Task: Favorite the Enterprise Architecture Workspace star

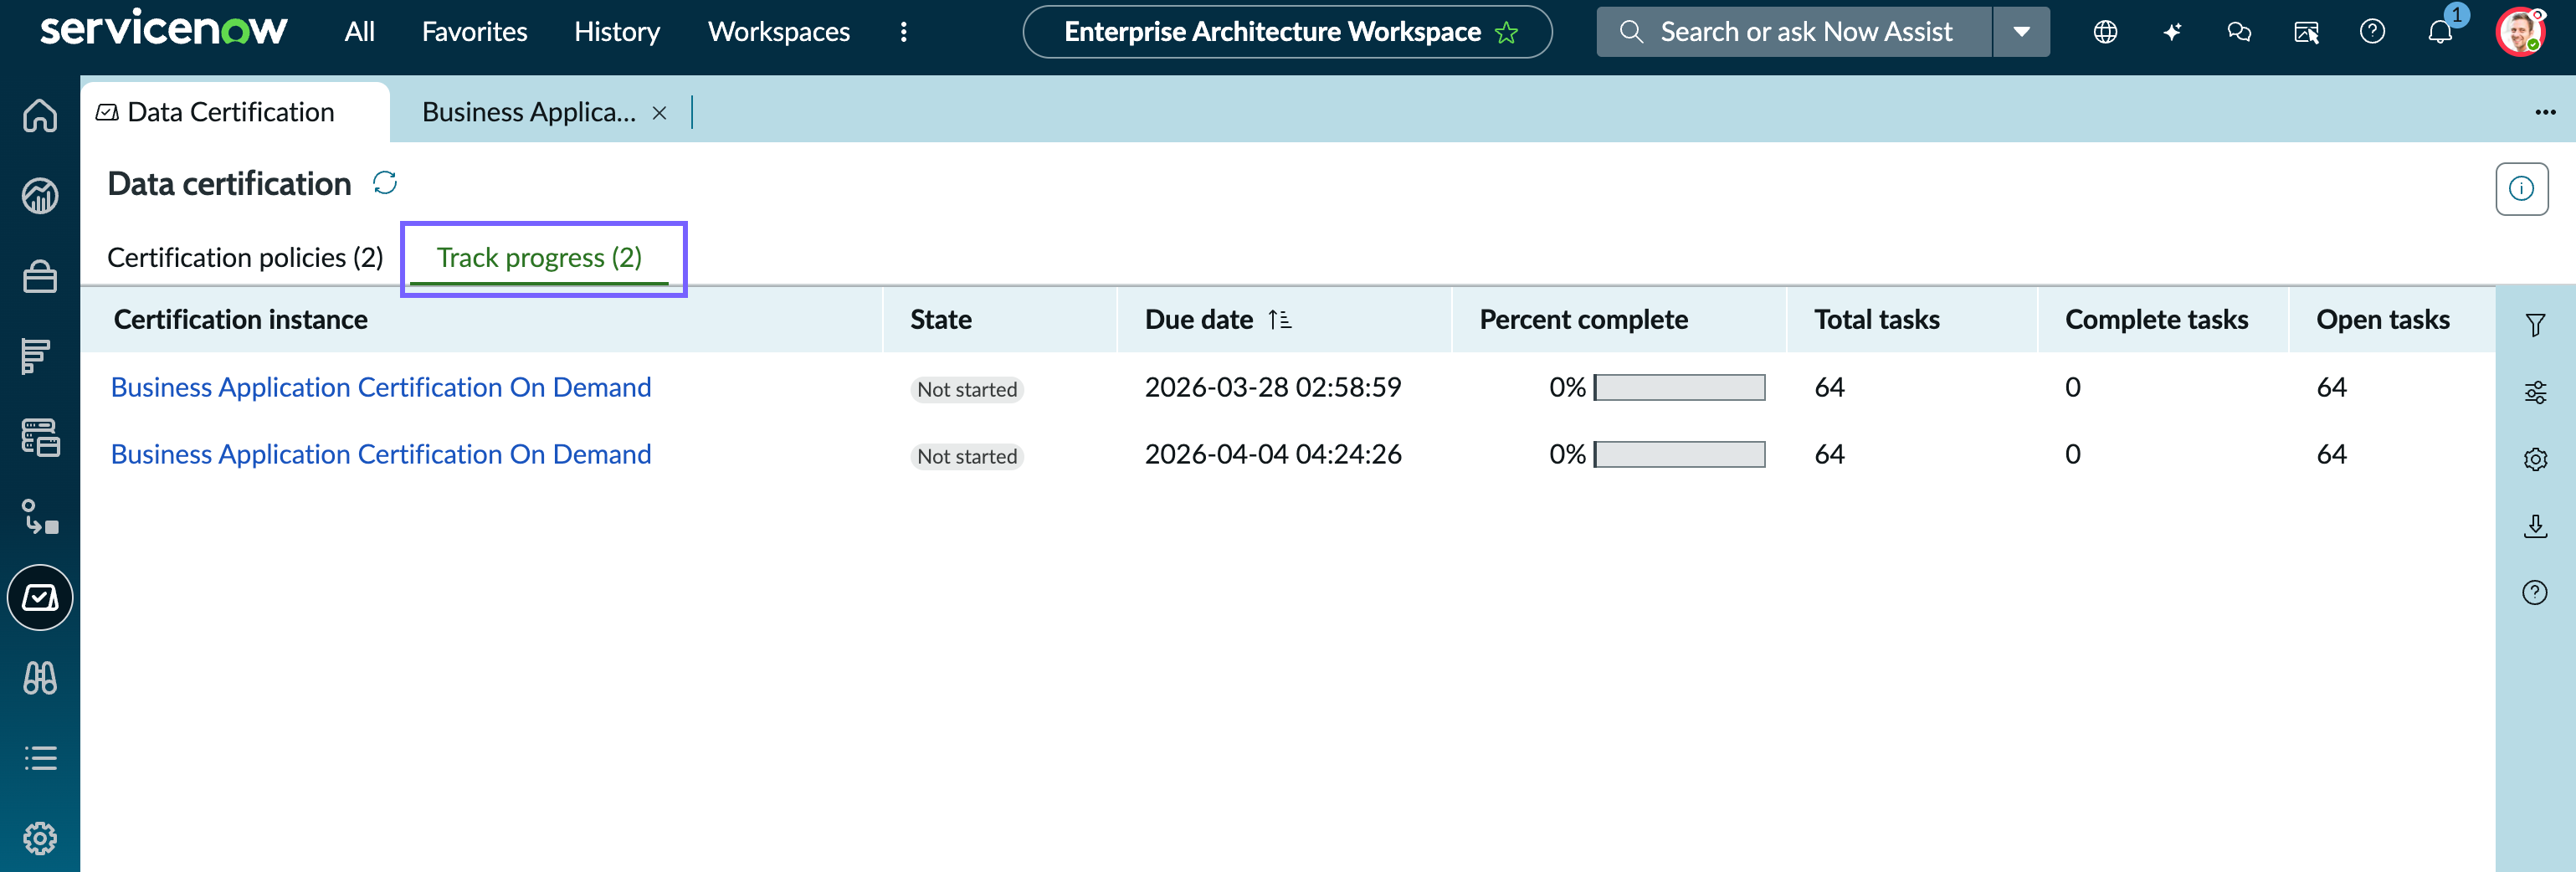Action: click(x=1506, y=33)
